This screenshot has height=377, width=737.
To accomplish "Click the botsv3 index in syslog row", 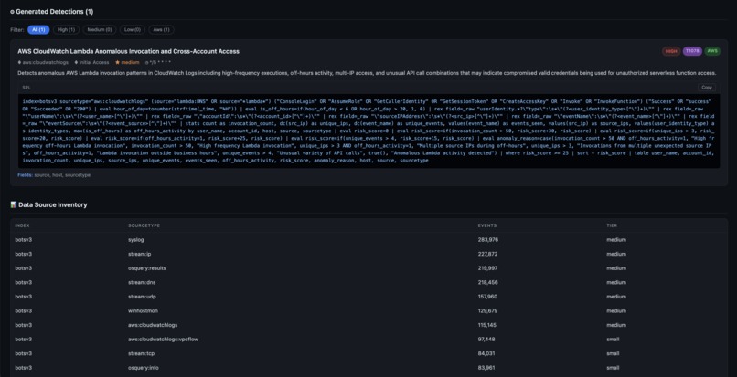I will pos(23,240).
